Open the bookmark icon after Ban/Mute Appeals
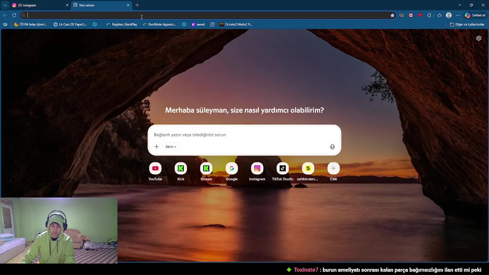The height and width of the screenshot is (275, 489). pos(184,24)
